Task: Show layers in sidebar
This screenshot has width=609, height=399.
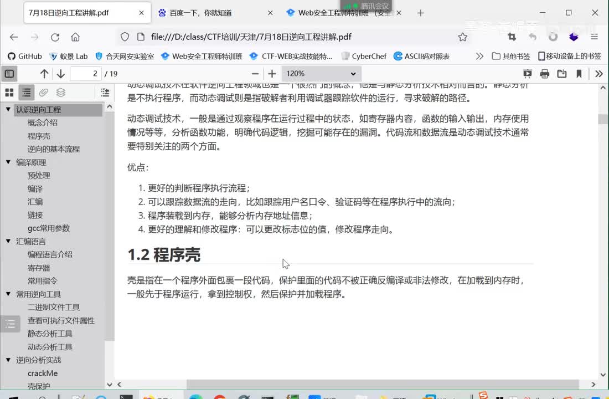Action: pos(60,93)
